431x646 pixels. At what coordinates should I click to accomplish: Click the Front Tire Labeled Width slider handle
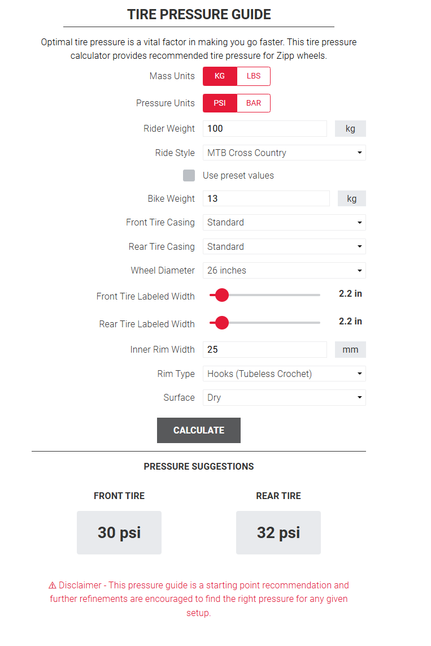[222, 295]
